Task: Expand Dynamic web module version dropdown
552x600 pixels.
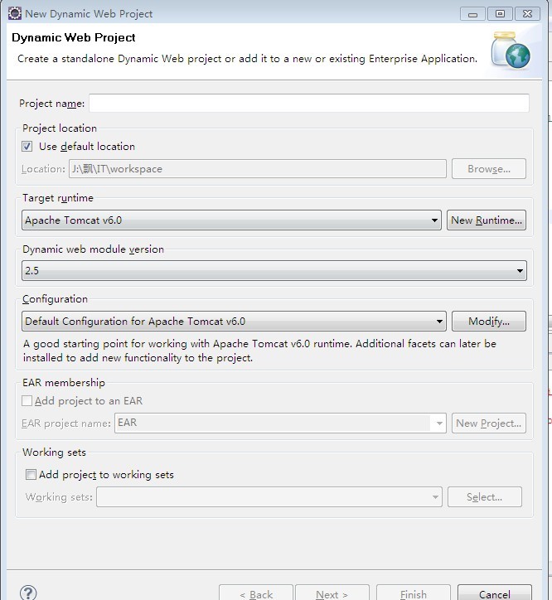Action: [x=521, y=270]
